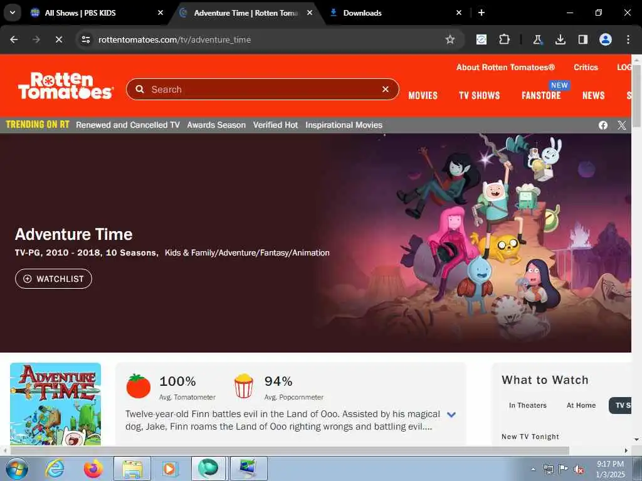Open the FANSTORE menu item

[541, 96]
